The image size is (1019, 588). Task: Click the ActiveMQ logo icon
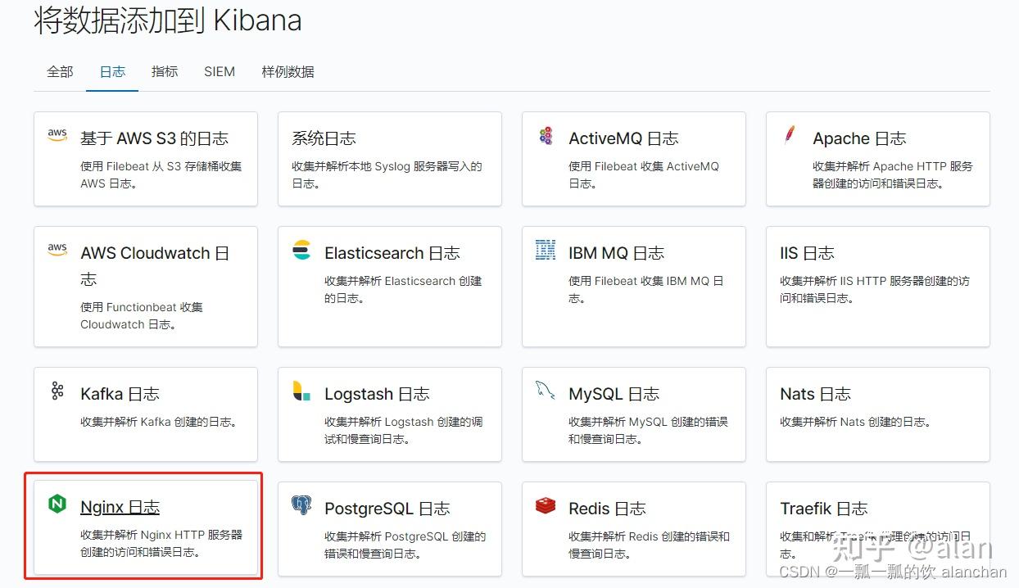(545, 136)
